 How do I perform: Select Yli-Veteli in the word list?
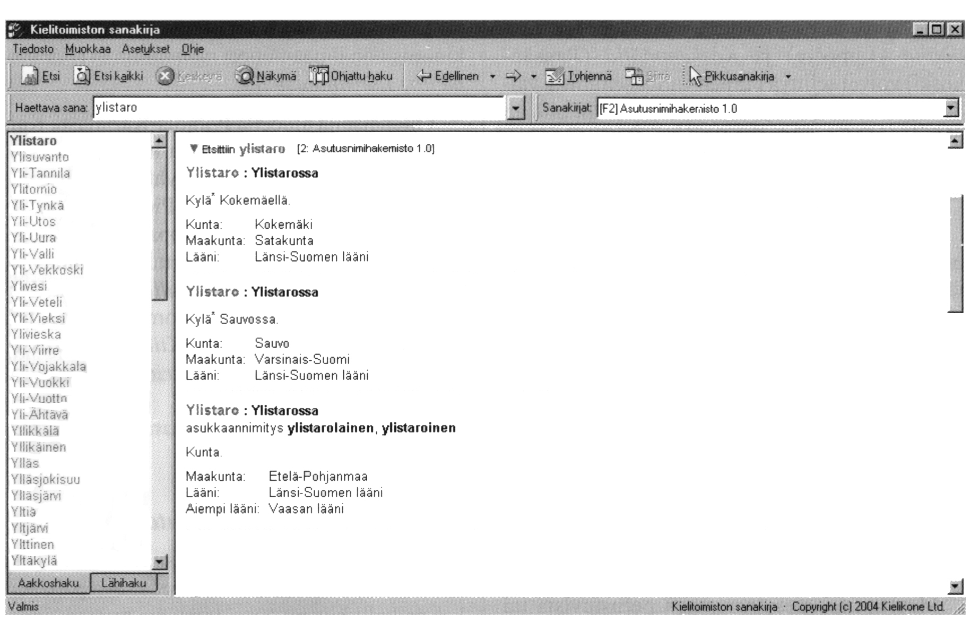[37, 302]
